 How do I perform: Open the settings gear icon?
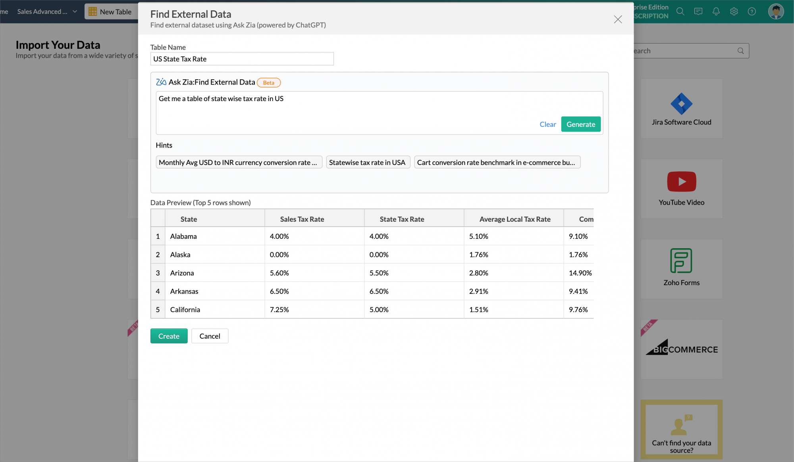click(x=734, y=12)
